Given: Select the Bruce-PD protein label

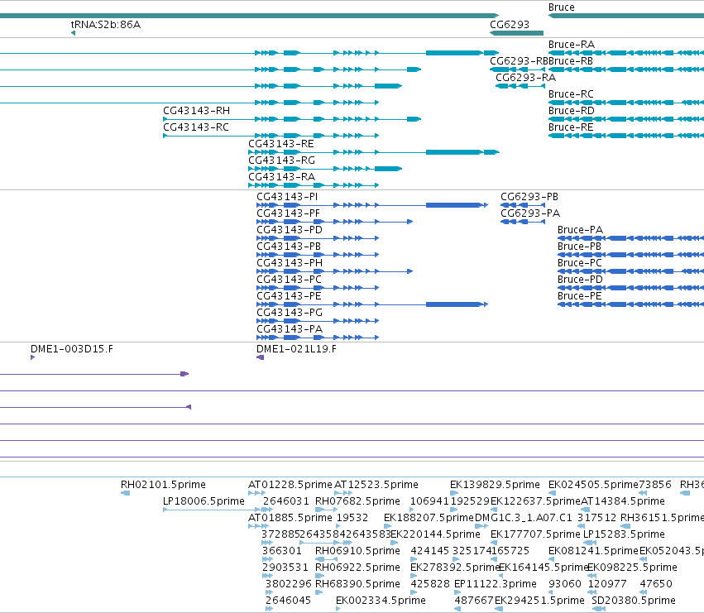Looking at the screenshot, I should click(580, 280).
